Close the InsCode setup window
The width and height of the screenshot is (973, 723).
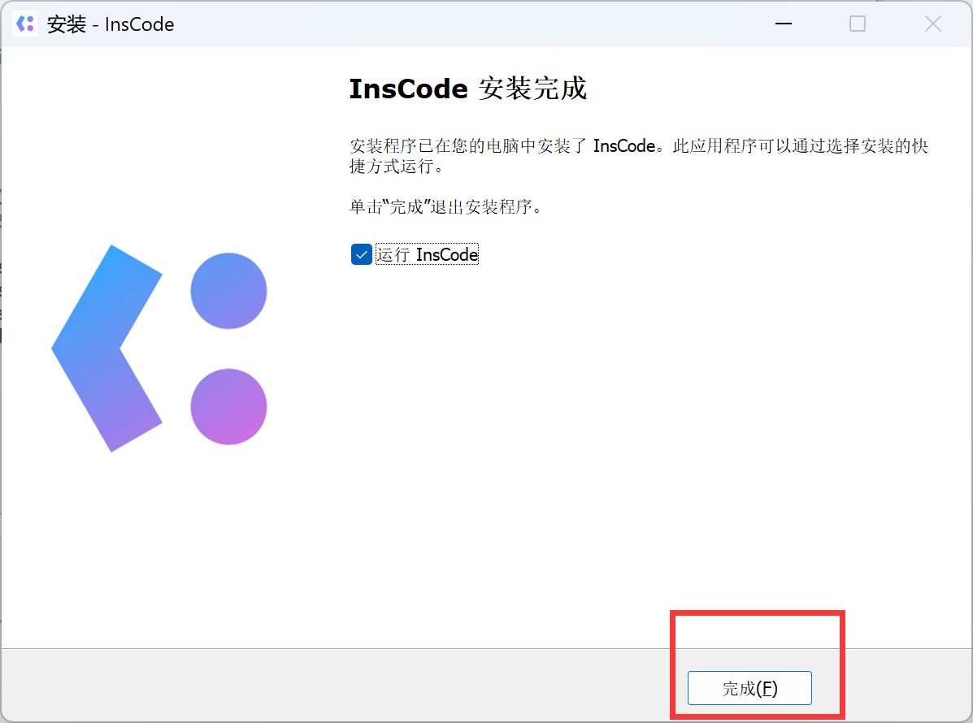point(932,24)
